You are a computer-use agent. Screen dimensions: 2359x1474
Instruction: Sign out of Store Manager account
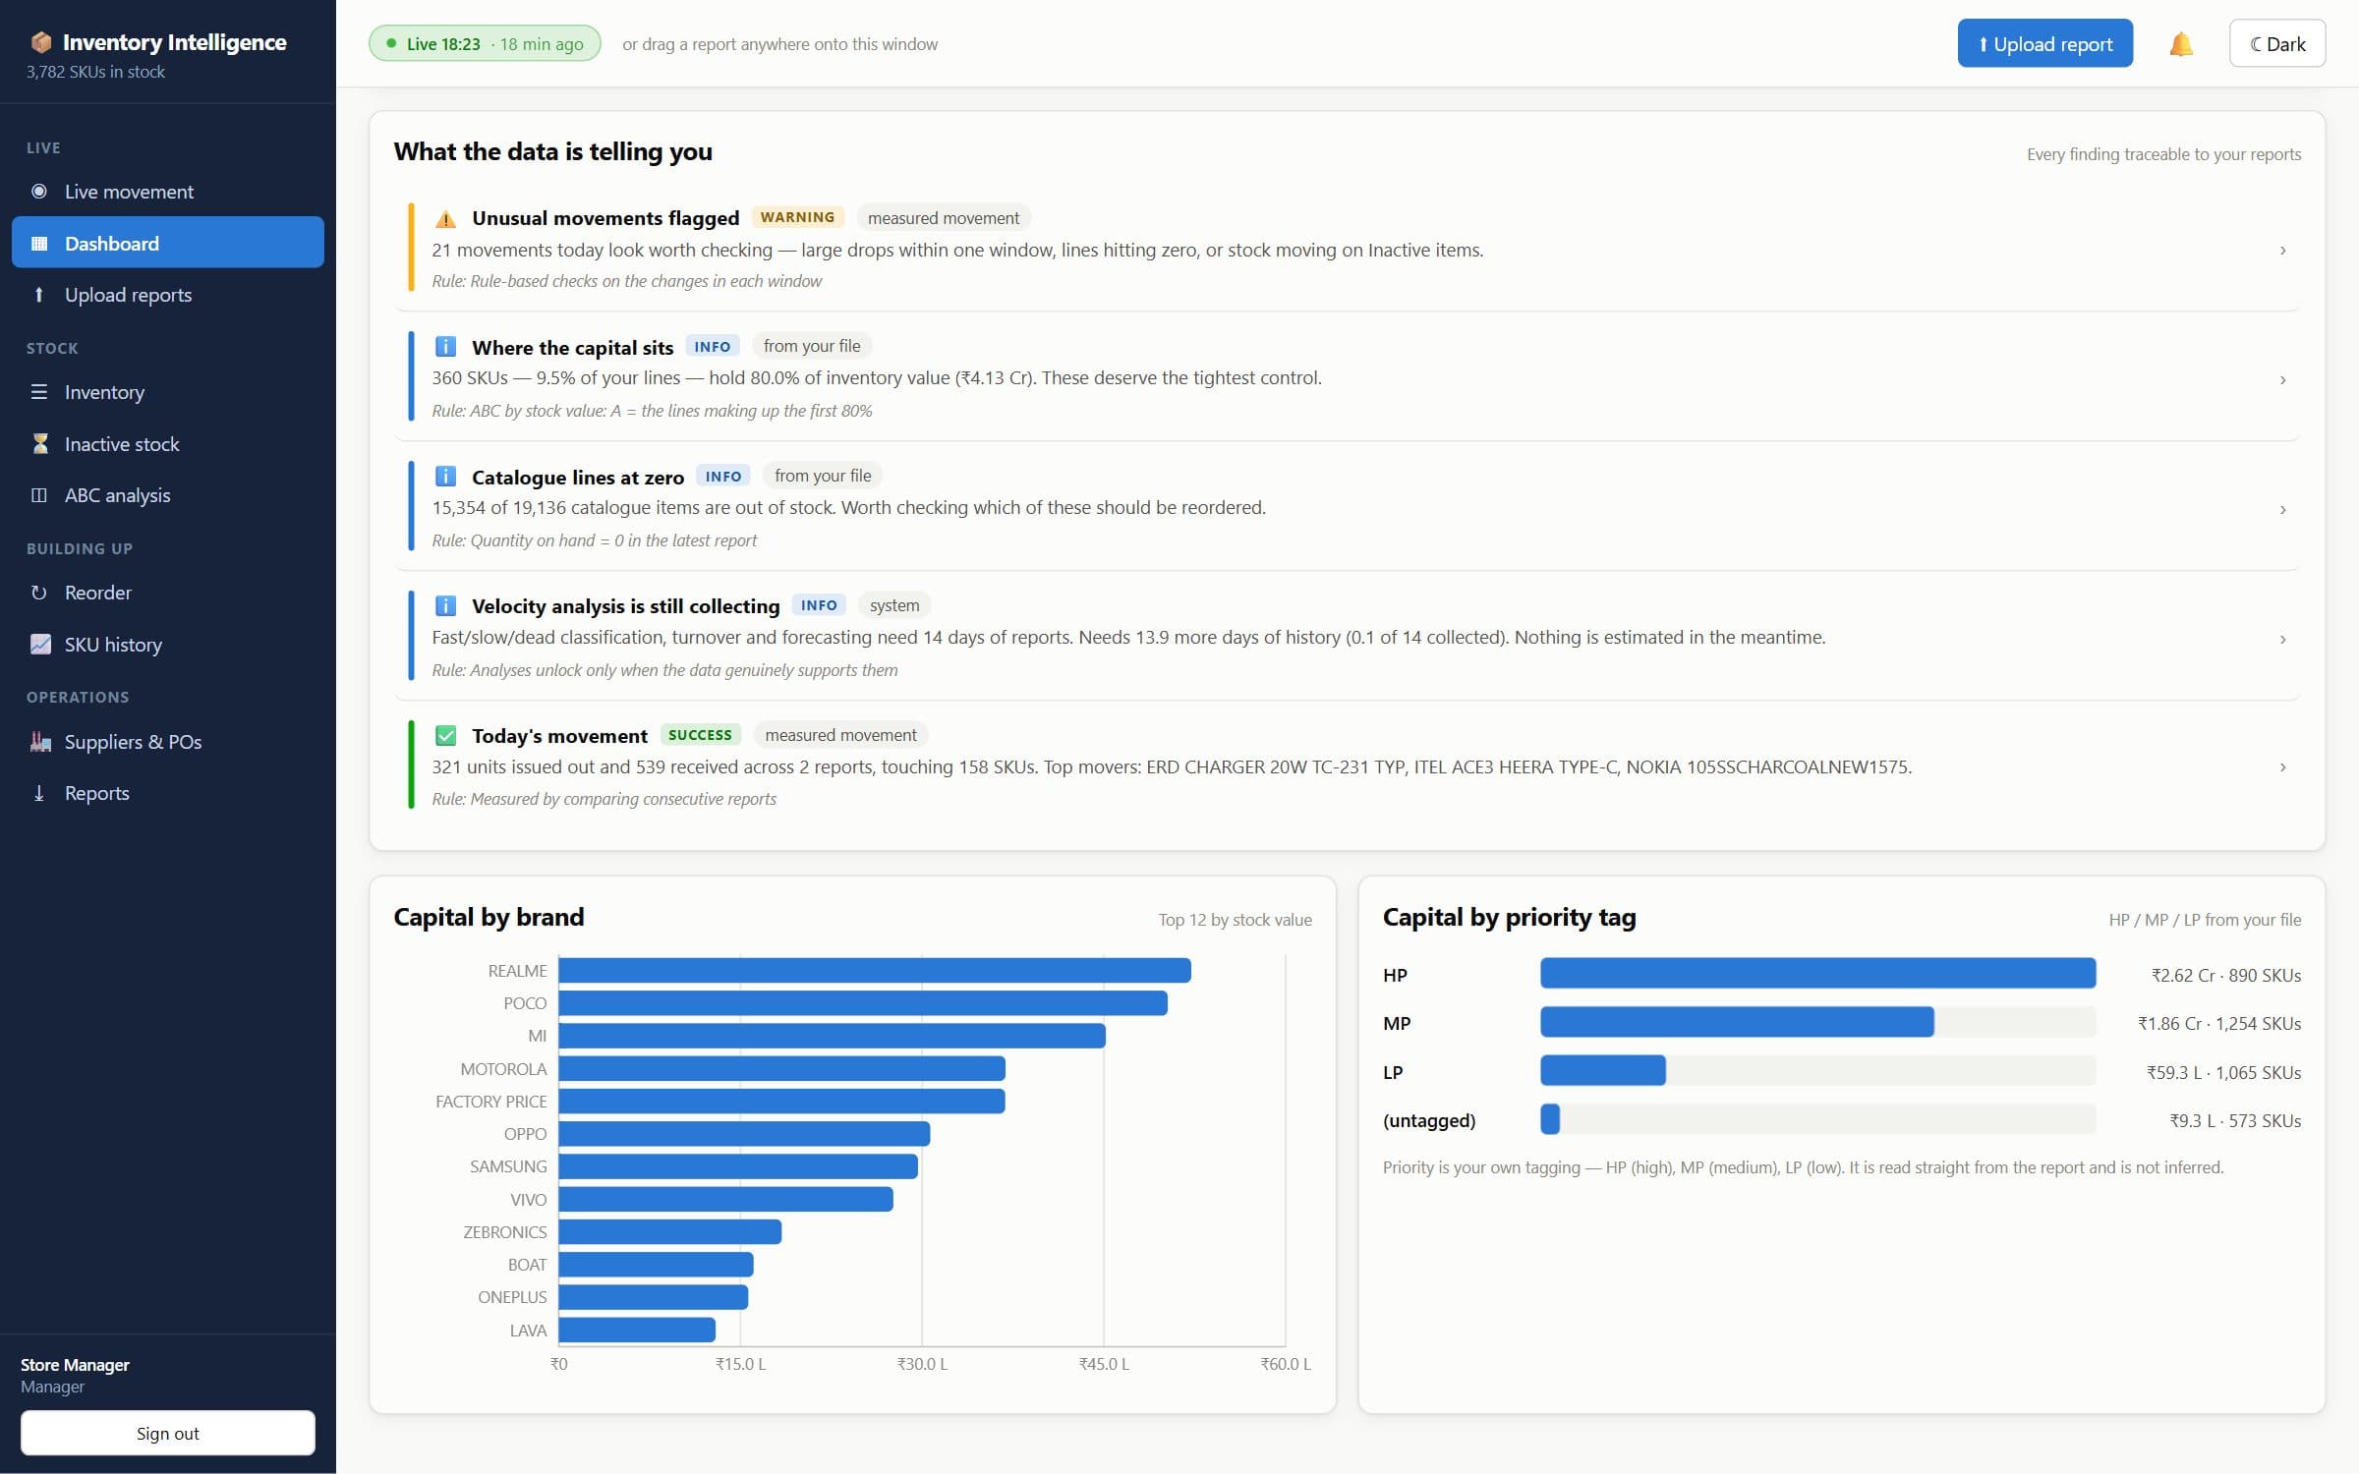click(168, 1433)
